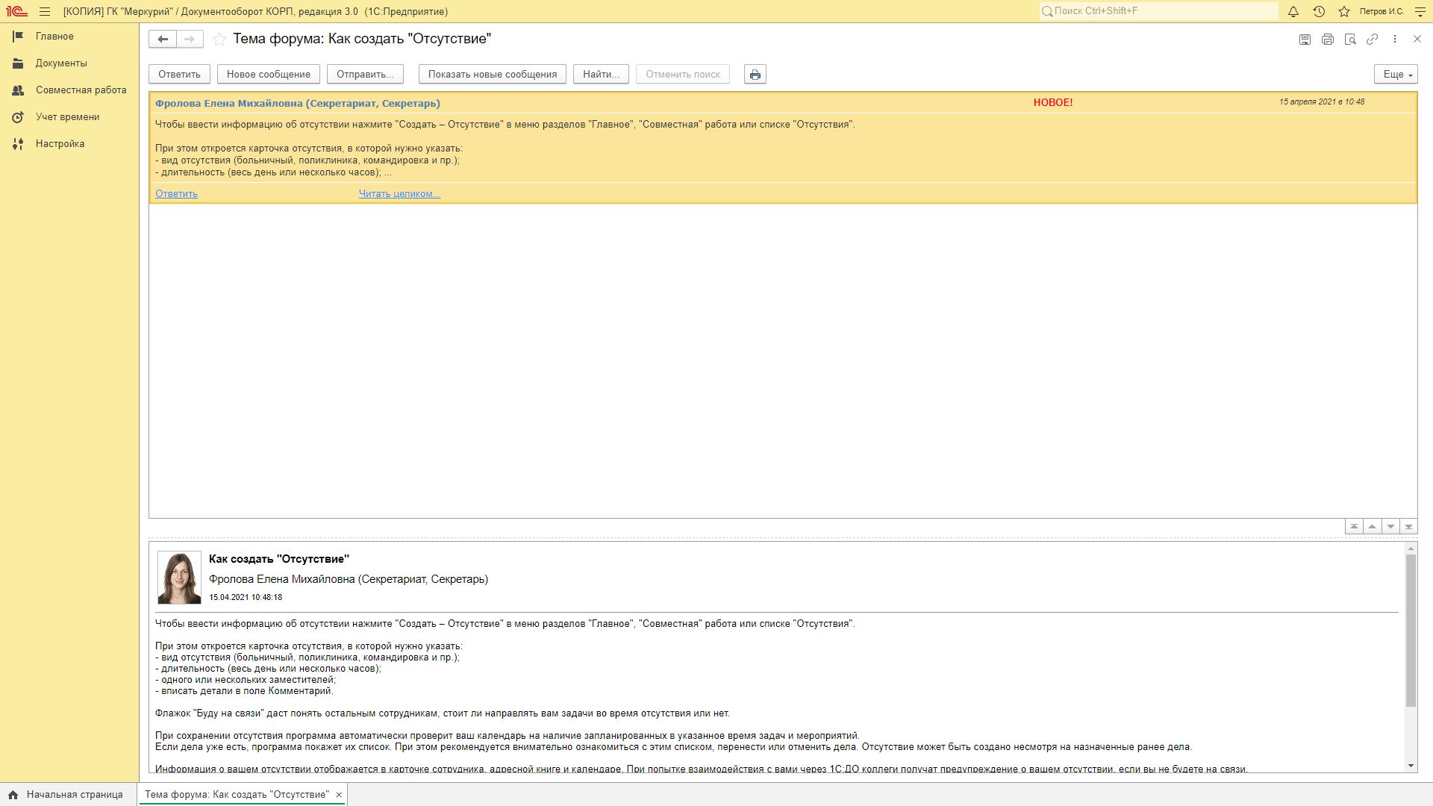Click the Отправить... button

point(365,75)
